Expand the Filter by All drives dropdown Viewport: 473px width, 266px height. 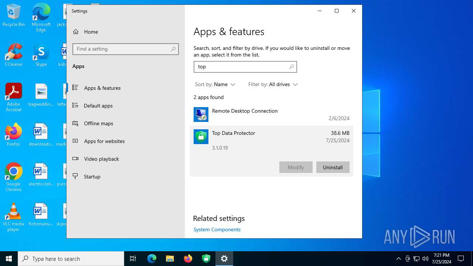[273, 84]
